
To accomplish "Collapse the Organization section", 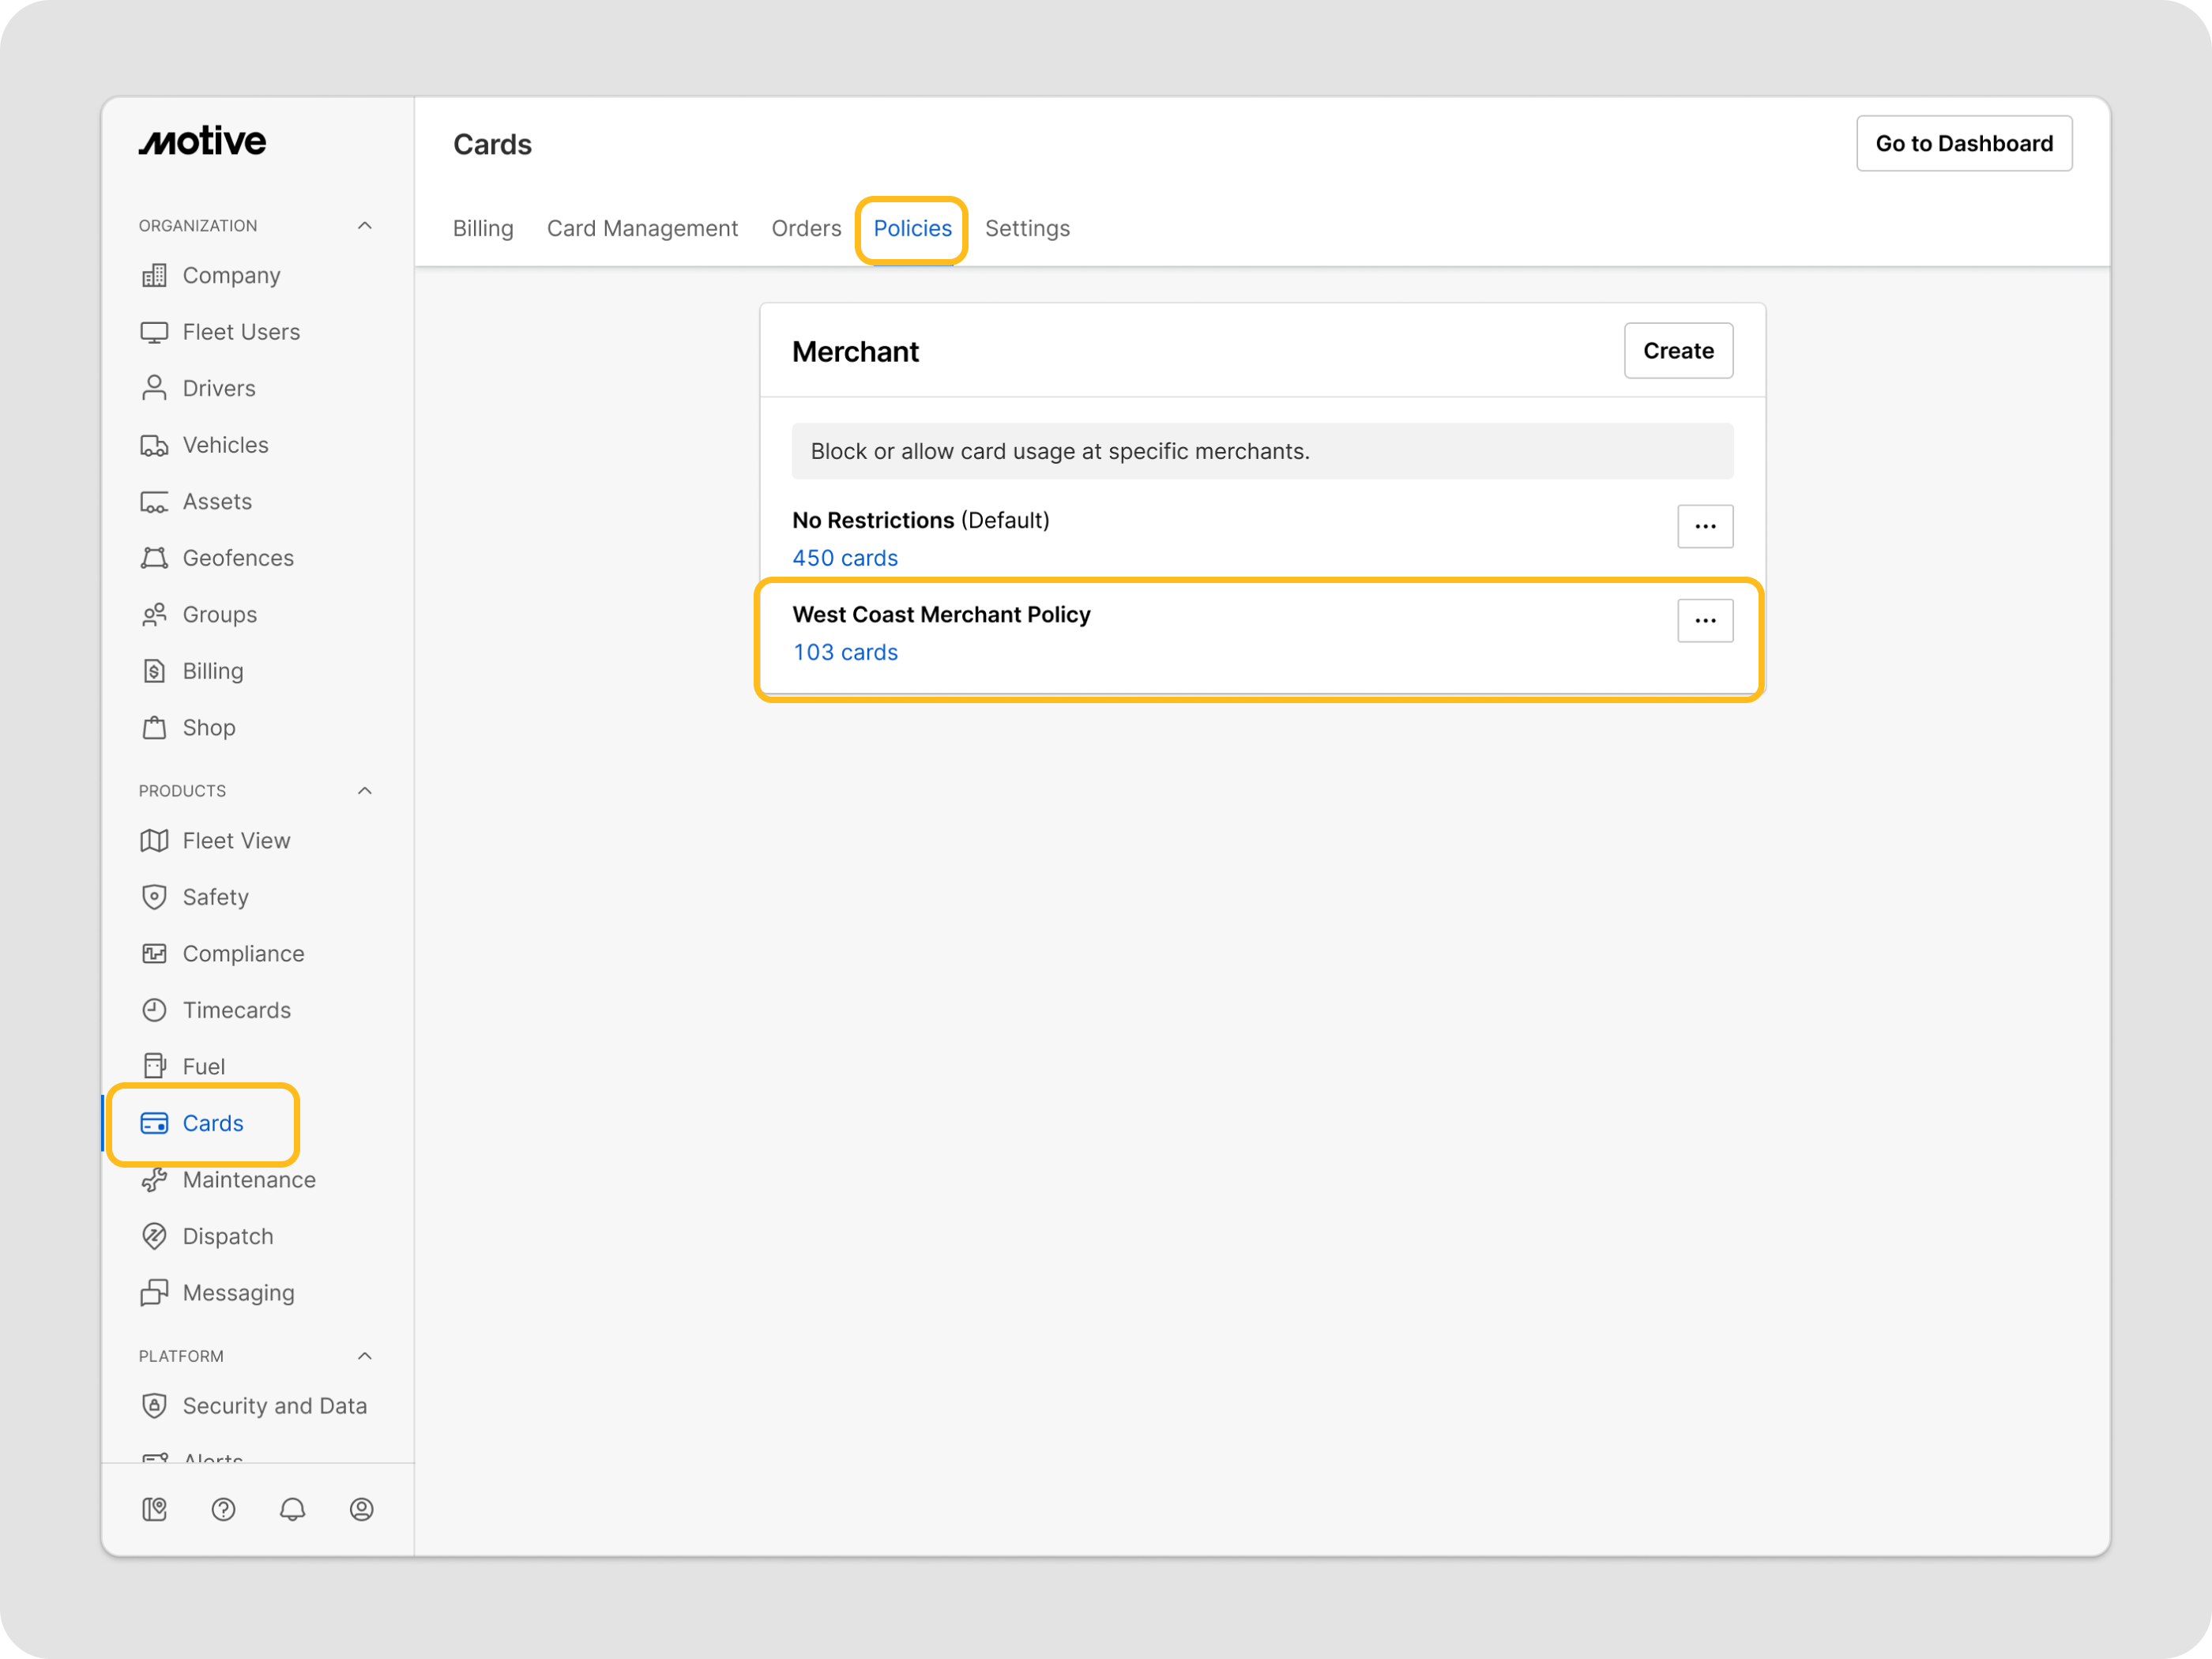I will pyautogui.click(x=365, y=226).
